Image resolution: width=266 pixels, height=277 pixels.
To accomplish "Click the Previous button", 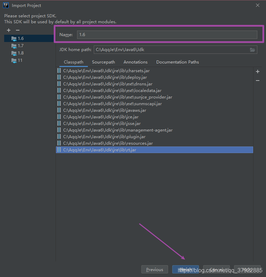I will point(155,270).
